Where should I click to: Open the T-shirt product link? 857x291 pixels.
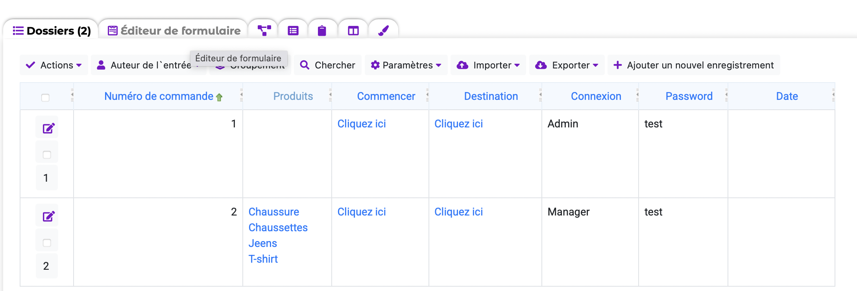tap(263, 259)
